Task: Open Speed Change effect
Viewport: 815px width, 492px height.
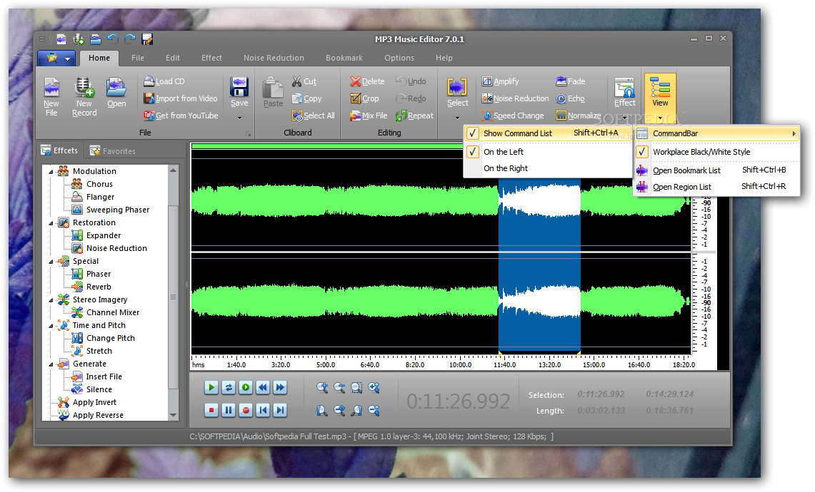Action: [513, 116]
